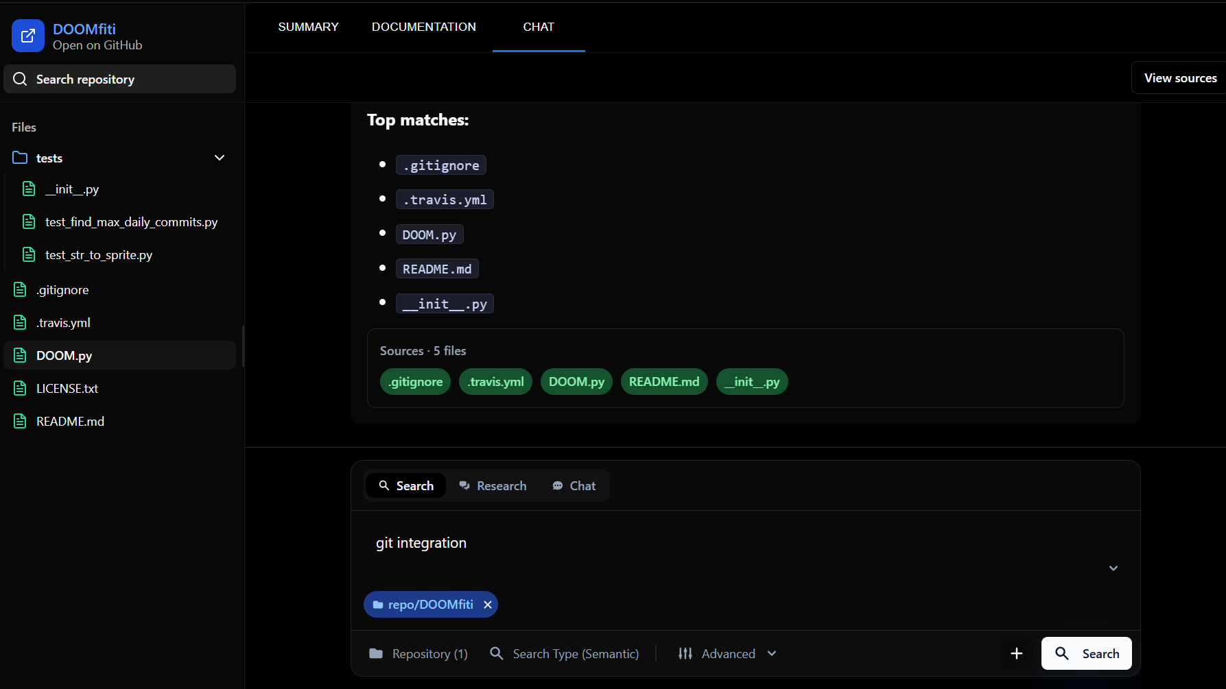Open the Search Type (Semantic) selector
Screen dimensions: 1226x689
[x=565, y=653]
